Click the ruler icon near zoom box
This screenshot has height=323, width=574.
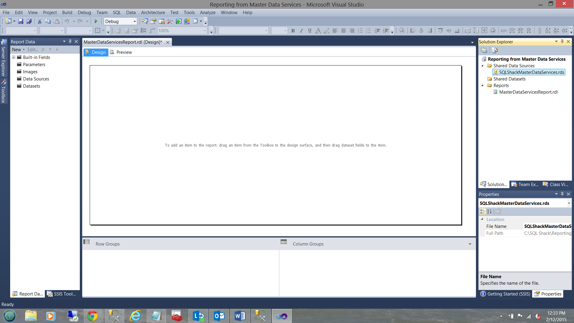[152, 31]
